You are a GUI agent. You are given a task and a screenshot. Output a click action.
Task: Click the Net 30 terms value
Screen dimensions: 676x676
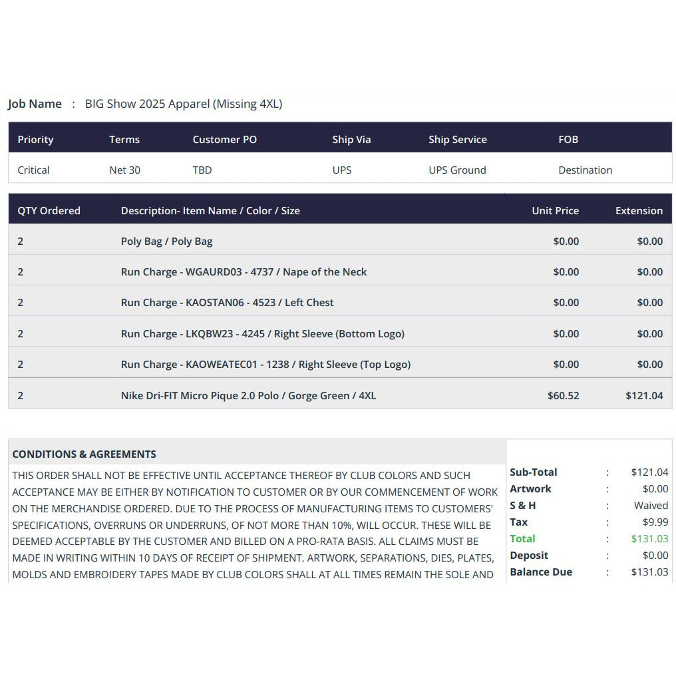pos(124,170)
